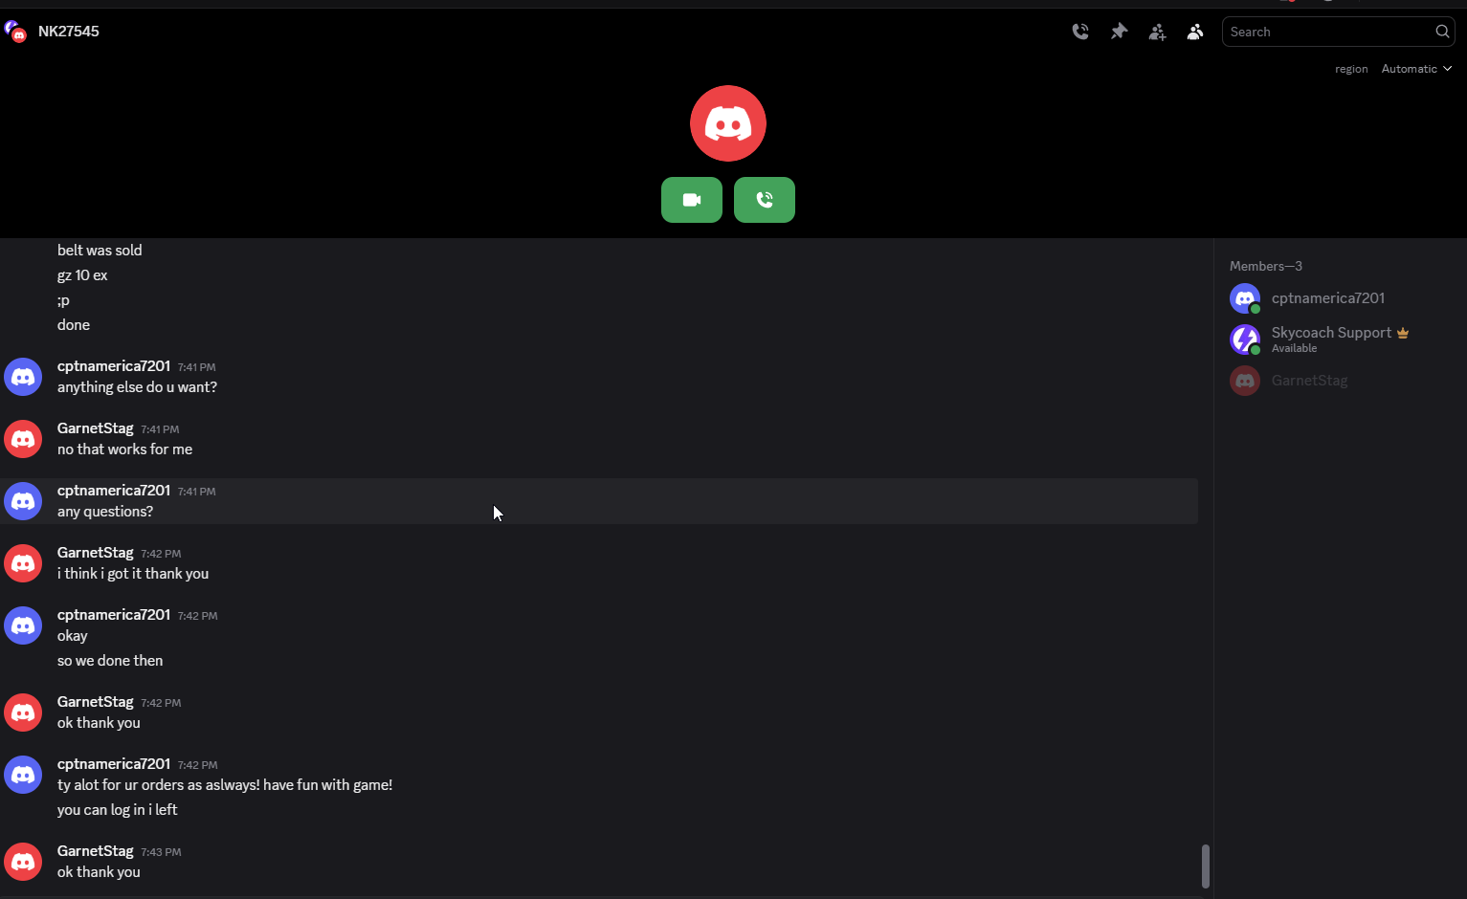Screen dimensions: 1467x899
Task: Click cptnamerica7201's avatar beside 'ty alot for ur orders'
Action: 23,775
